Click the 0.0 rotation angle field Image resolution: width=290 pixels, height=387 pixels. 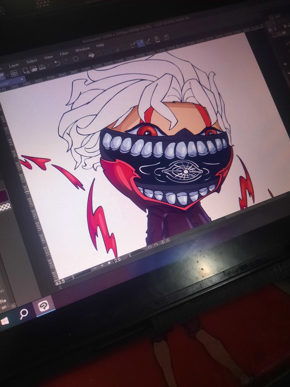pyautogui.click(x=117, y=259)
